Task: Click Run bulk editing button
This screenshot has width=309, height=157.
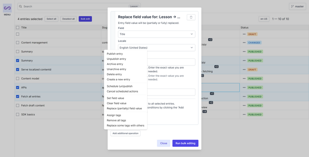Action: pos(185,143)
